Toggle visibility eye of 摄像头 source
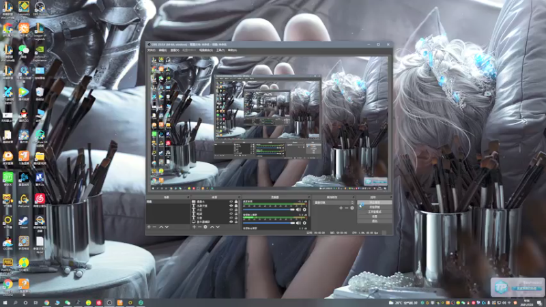Viewport: 546px width, 307px height. coord(231,201)
